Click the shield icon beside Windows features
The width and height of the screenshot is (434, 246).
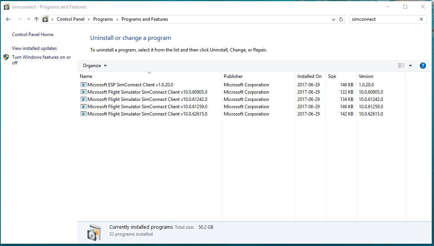coord(6,57)
